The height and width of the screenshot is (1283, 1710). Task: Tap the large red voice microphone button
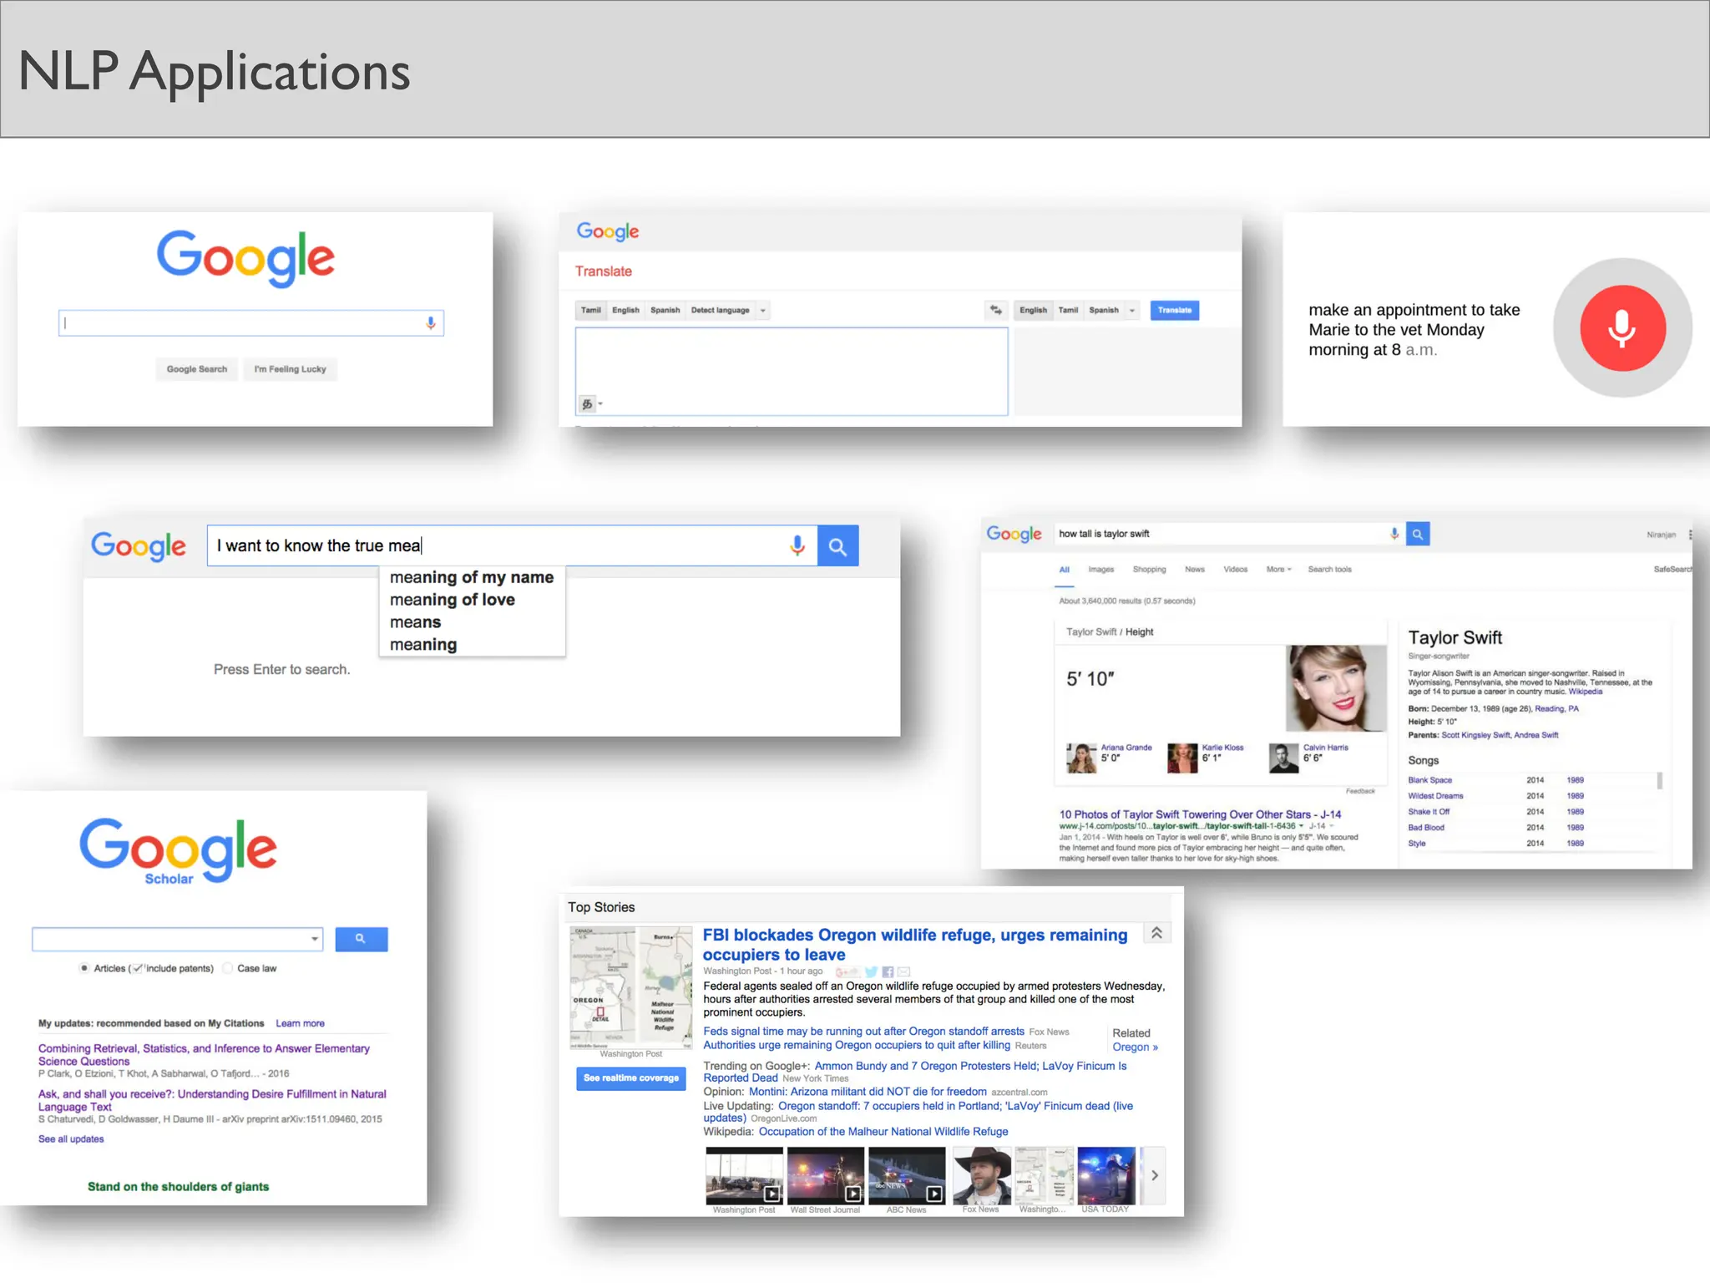point(1622,327)
